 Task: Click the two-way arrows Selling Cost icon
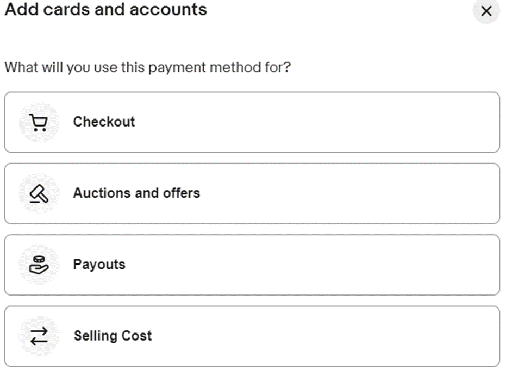pos(39,336)
